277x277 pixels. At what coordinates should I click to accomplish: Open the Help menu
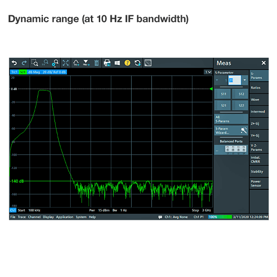pyautogui.click(x=92, y=217)
